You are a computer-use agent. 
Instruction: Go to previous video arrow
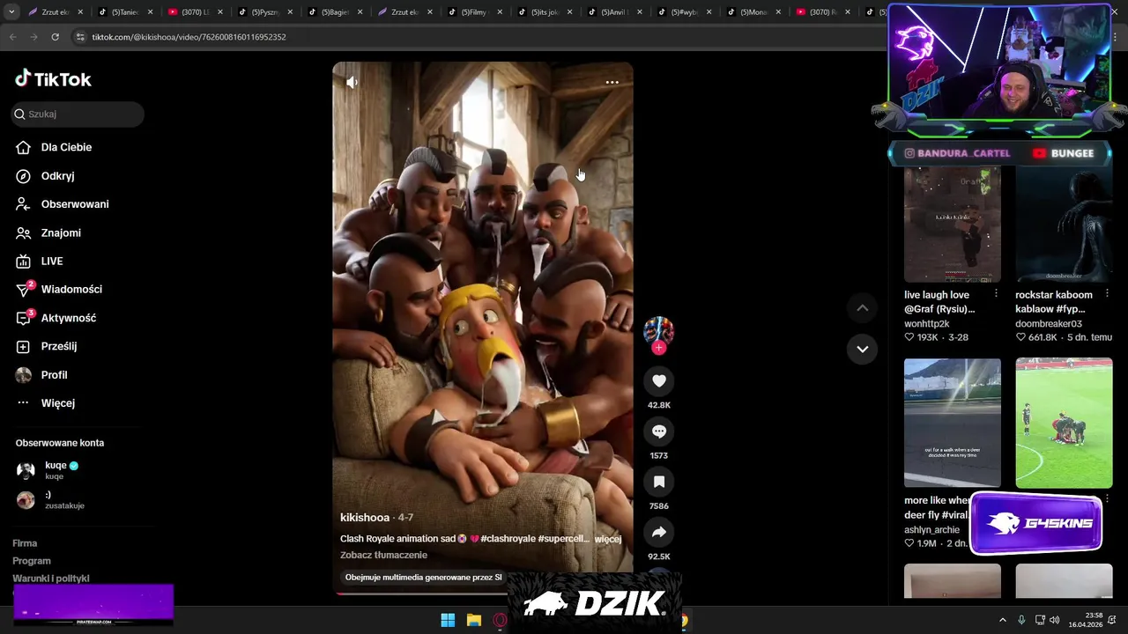pyautogui.click(x=862, y=307)
